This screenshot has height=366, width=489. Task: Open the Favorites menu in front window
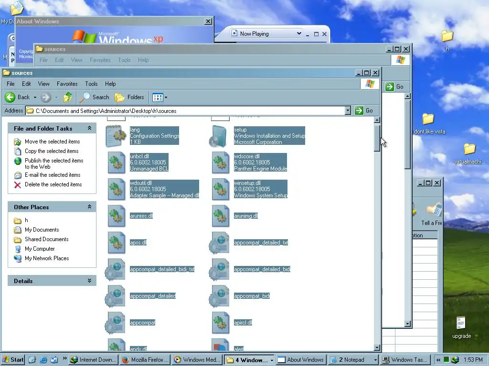(67, 84)
